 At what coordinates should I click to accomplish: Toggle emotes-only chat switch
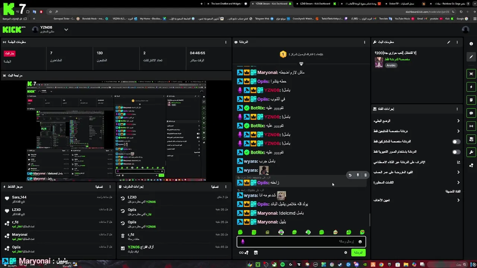(456, 152)
